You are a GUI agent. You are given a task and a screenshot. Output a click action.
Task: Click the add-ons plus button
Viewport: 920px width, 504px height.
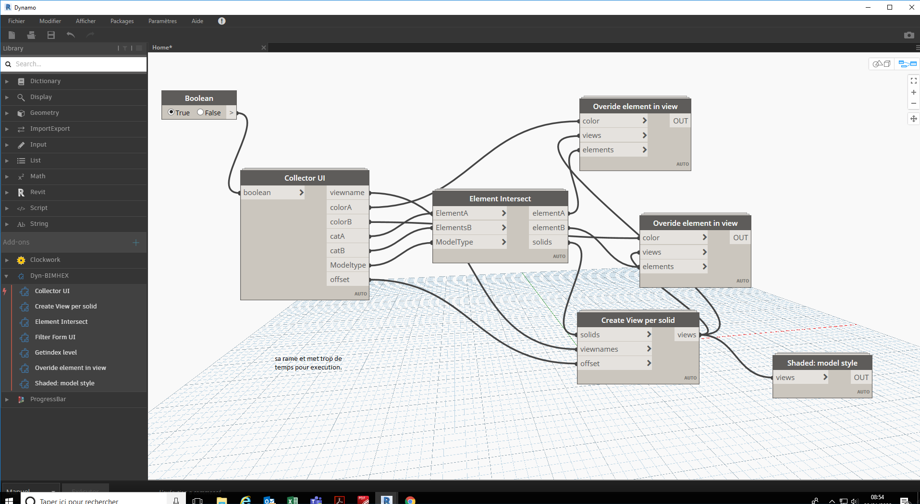[x=136, y=243]
